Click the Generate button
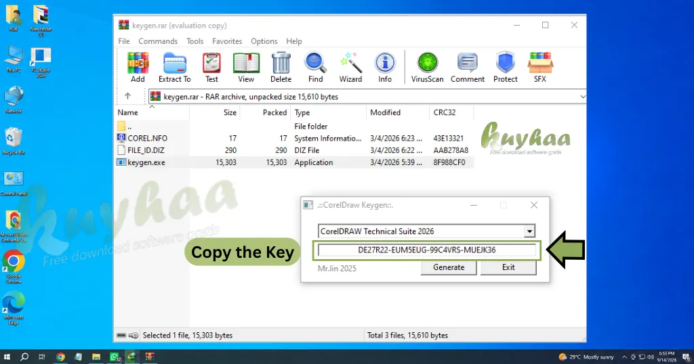The image size is (694, 364). pyautogui.click(x=449, y=267)
